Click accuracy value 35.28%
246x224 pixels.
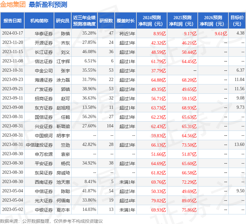pos(89,33)
